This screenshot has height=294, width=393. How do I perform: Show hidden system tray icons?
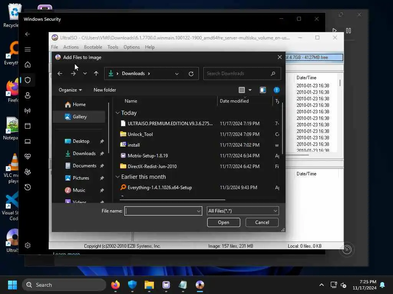(x=321, y=285)
